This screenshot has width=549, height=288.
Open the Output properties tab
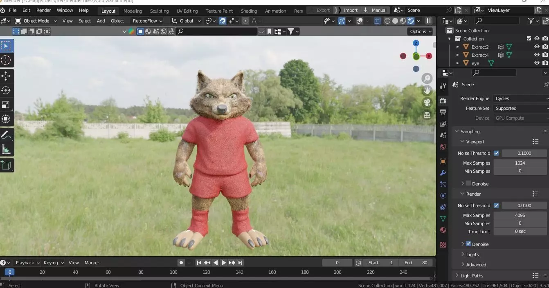coord(443,112)
